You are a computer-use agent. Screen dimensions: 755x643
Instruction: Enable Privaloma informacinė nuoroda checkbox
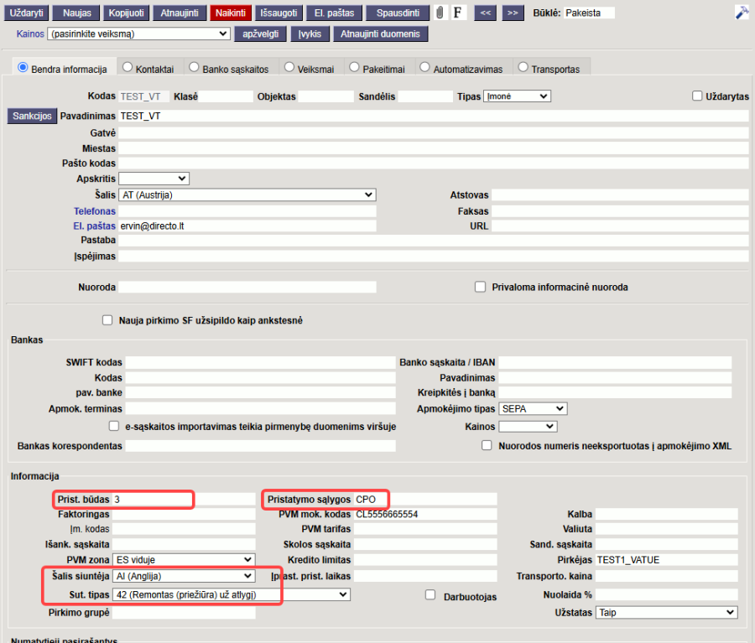(x=480, y=287)
